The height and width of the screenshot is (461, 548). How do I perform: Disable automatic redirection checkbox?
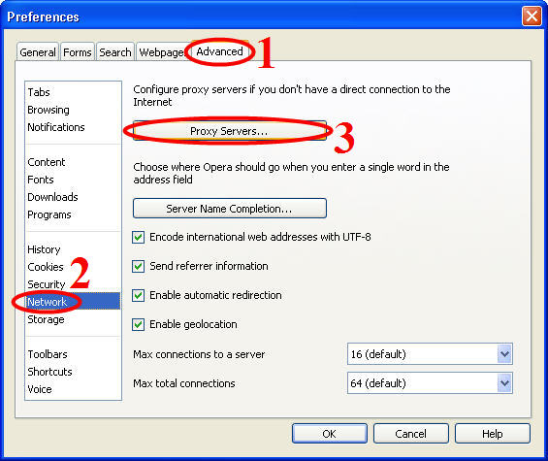[138, 295]
